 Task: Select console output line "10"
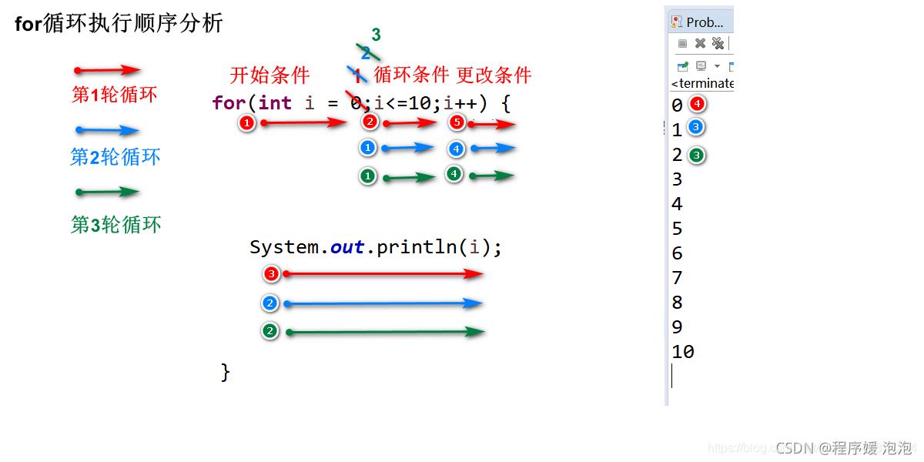tap(683, 352)
